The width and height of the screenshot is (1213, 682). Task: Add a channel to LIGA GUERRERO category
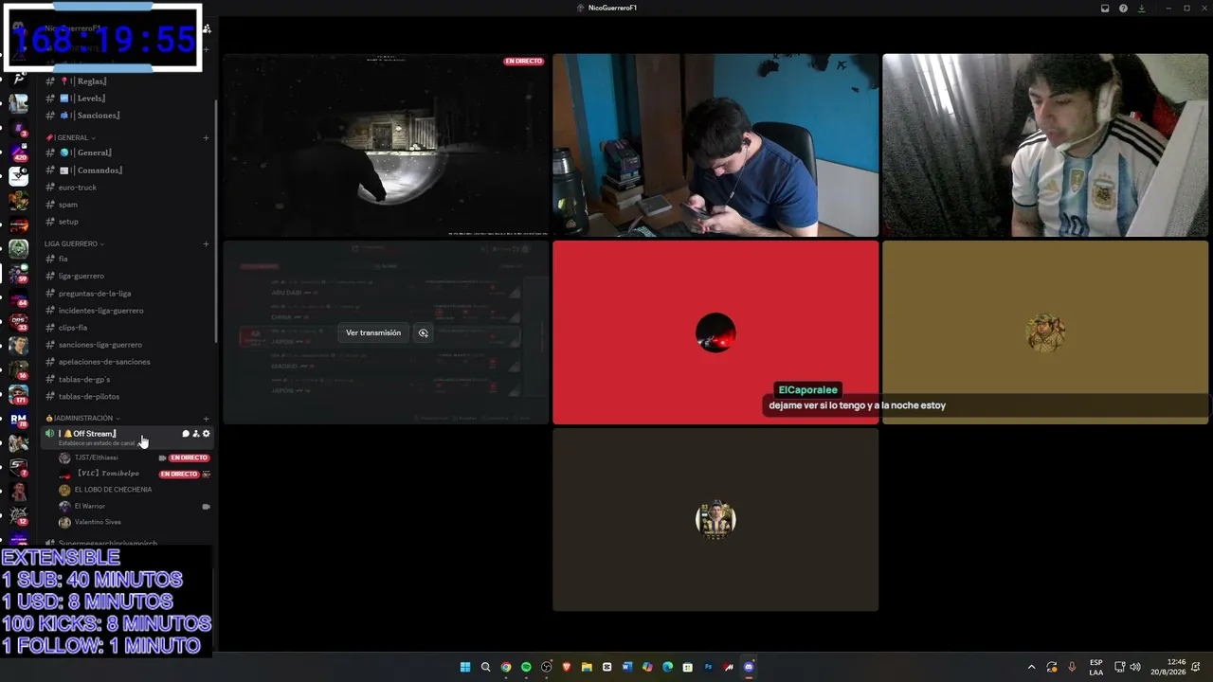pos(206,243)
